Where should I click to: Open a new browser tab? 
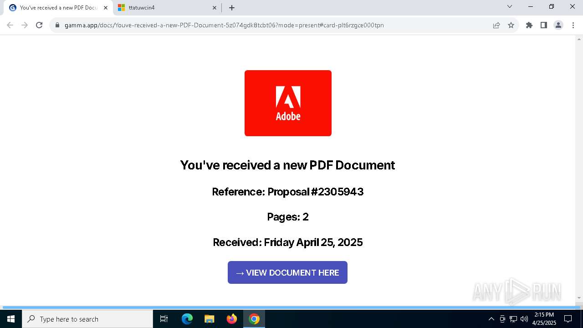pyautogui.click(x=232, y=8)
